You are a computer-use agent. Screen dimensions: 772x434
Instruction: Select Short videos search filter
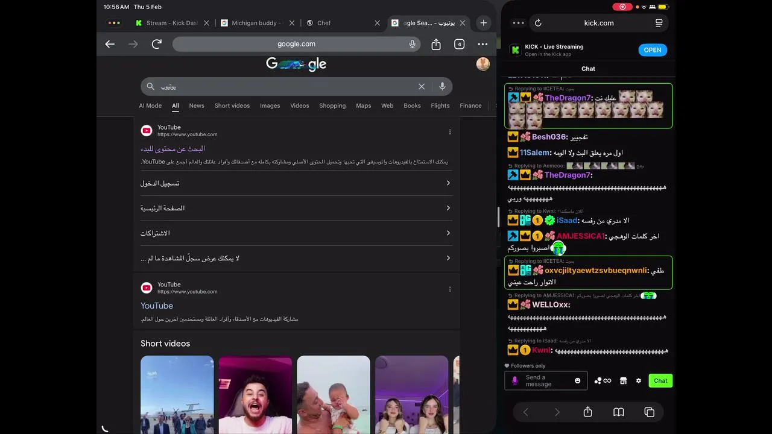[232, 105]
